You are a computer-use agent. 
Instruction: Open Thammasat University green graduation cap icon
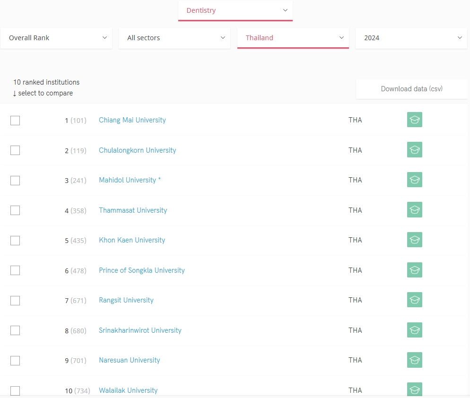pos(415,209)
